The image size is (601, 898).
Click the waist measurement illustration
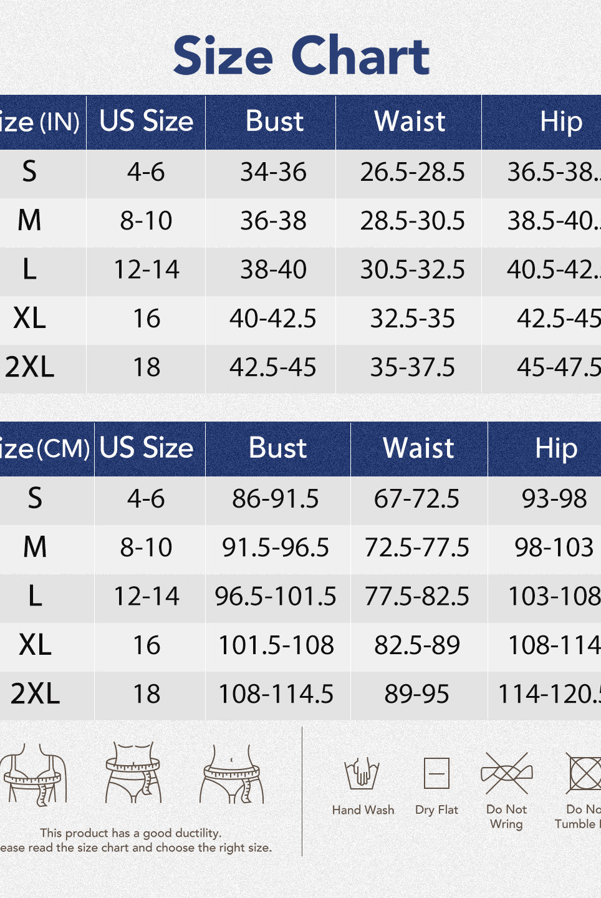pyautogui.click(x=133, y=772)
